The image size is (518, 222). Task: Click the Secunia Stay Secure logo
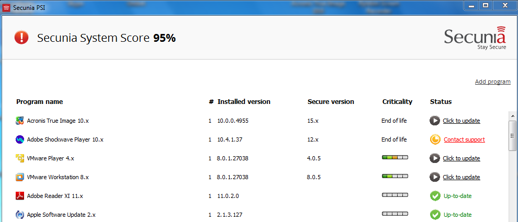point(475,38)
